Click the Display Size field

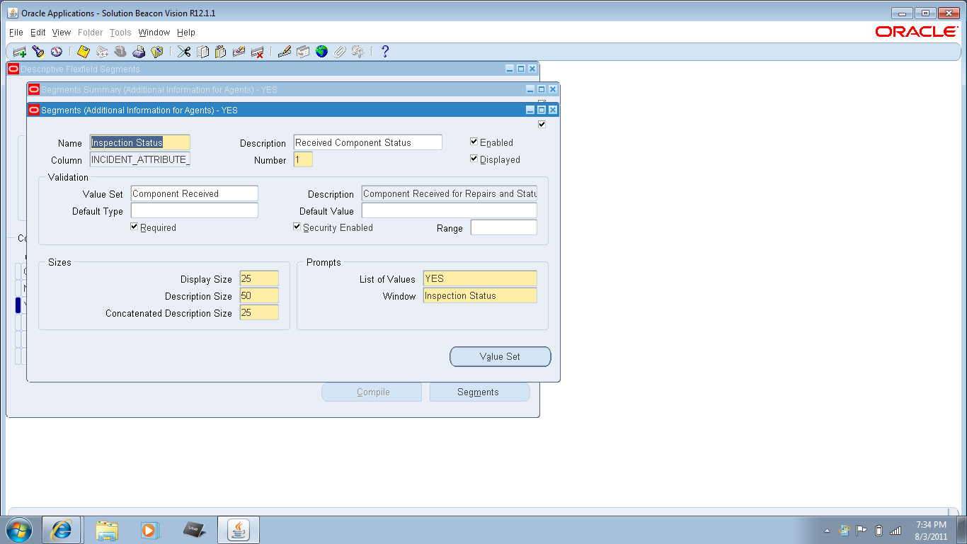[x=259, y=278]
